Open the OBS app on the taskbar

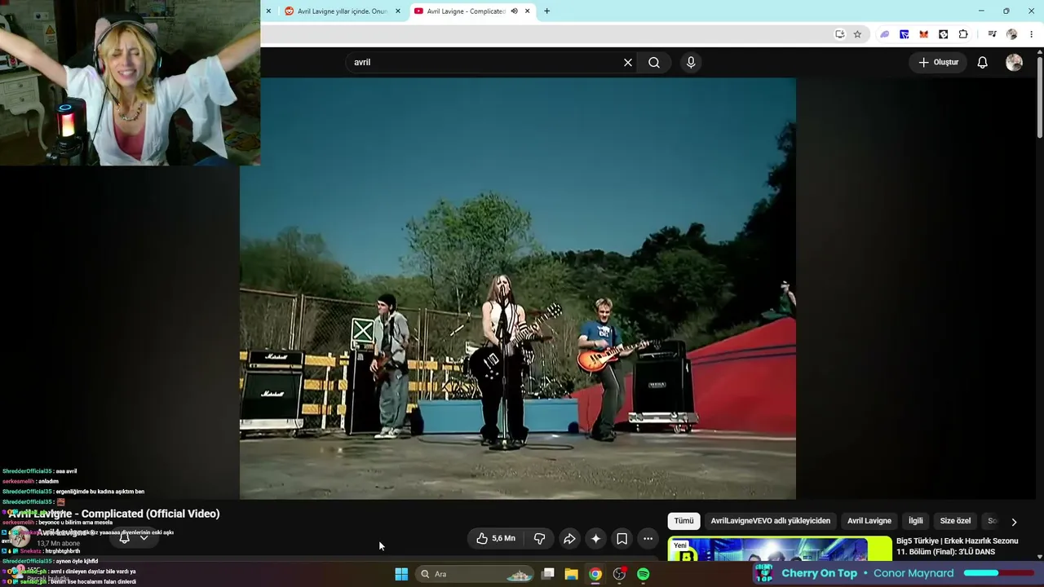point(620,574)
